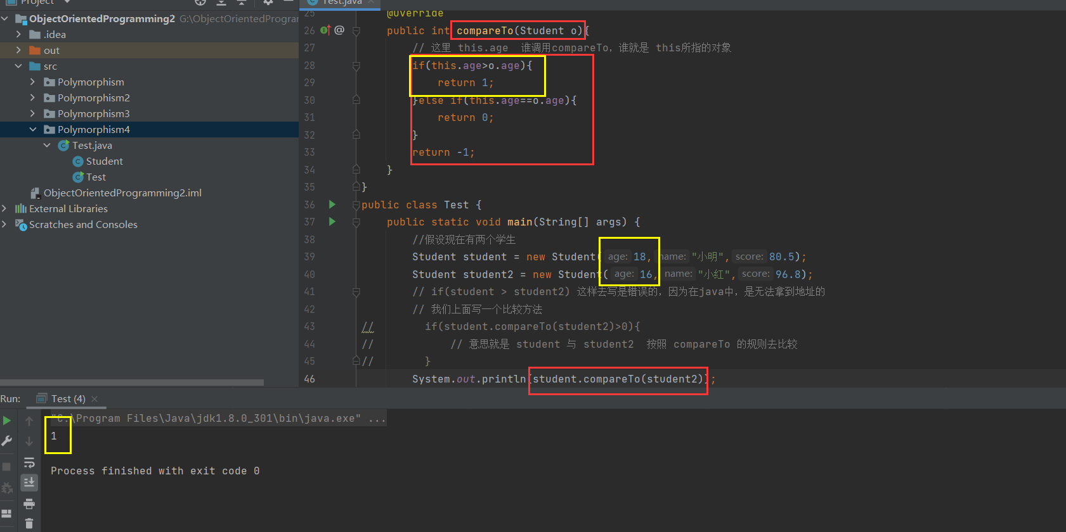Fold the else-if block at line 30

tap(356, 100)
